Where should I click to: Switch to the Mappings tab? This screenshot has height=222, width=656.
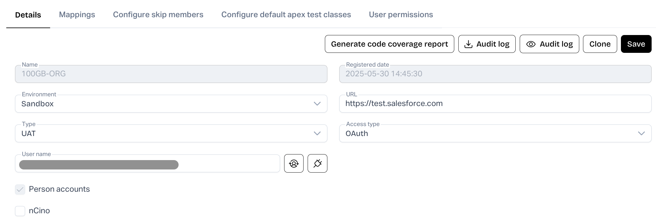77,15
